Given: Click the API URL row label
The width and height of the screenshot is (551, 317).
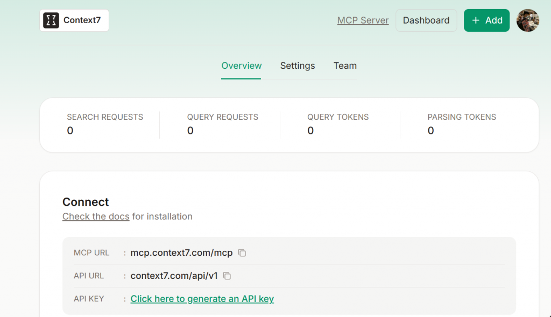Looking at the screenshot, I should click(89, 276).
